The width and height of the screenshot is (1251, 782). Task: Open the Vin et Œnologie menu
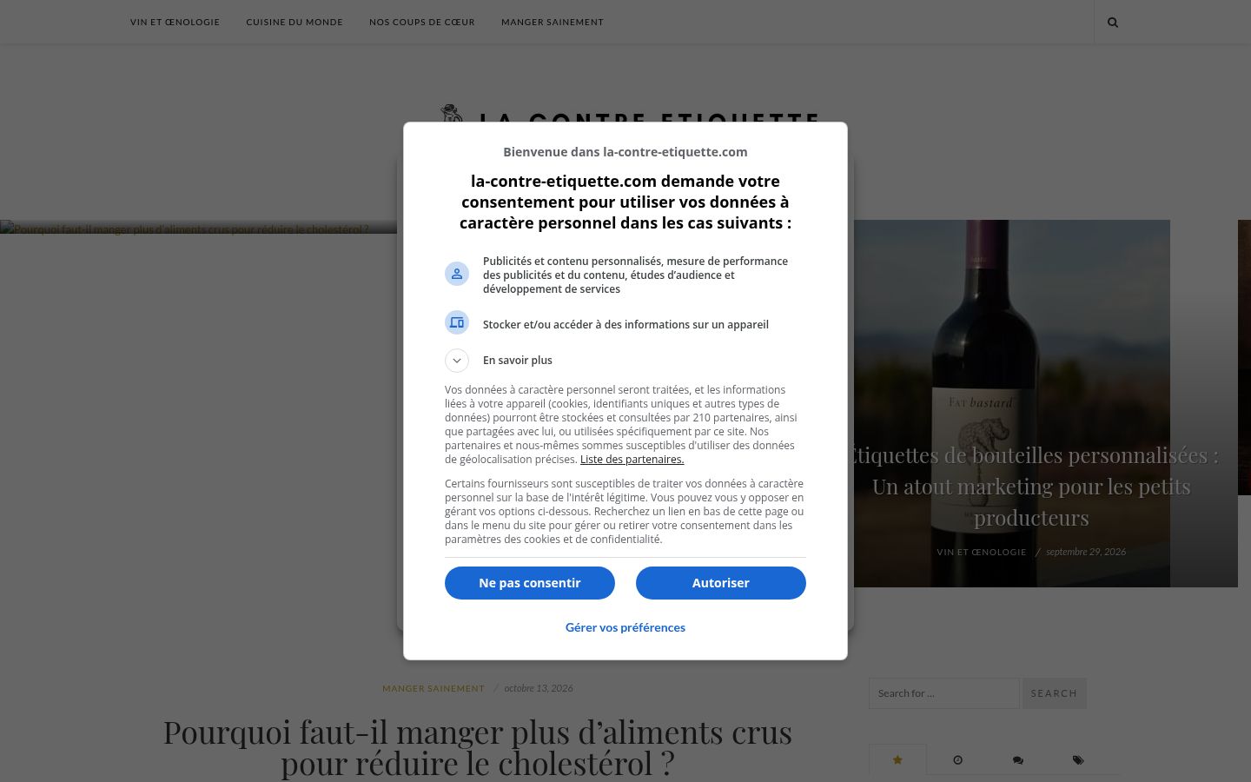point(175,22)
